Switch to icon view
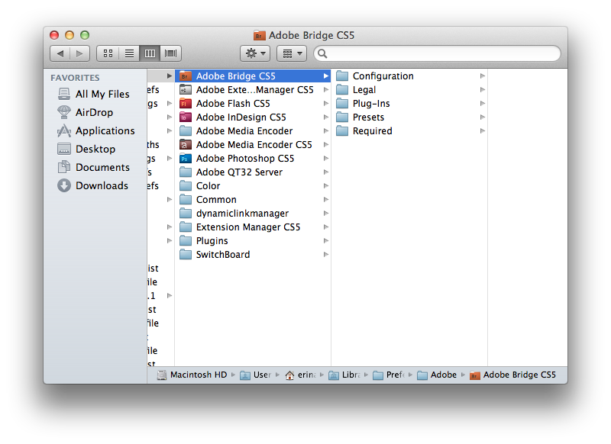Viewport: 611px width, 444px height. (108, 53)
